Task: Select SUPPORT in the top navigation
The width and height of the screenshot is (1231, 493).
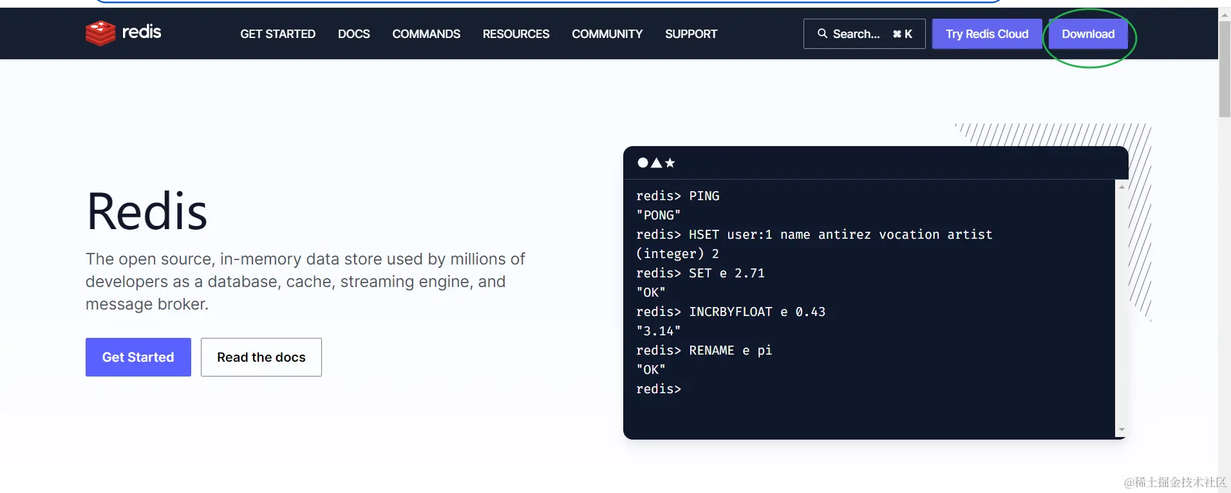Action: (691, 33)
